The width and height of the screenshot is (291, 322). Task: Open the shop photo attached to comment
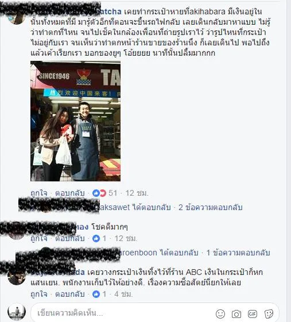click(75, 121)
